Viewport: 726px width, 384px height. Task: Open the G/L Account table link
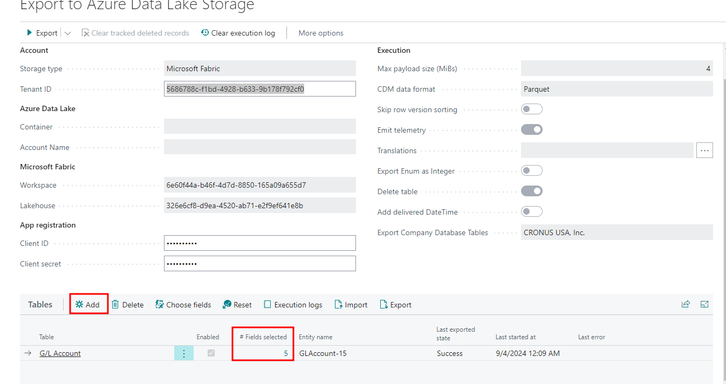(x=60, y=353)
